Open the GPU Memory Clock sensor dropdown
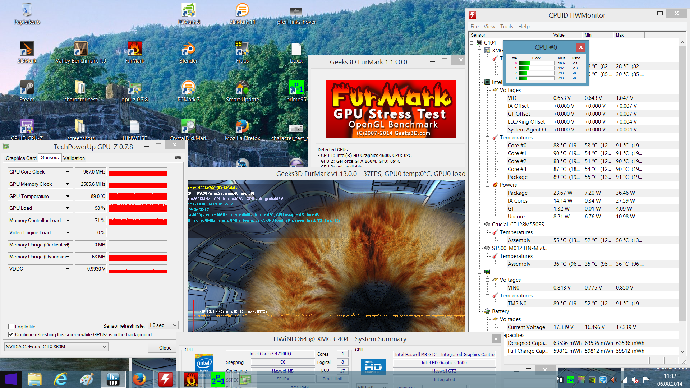 (x=68, y=184)
